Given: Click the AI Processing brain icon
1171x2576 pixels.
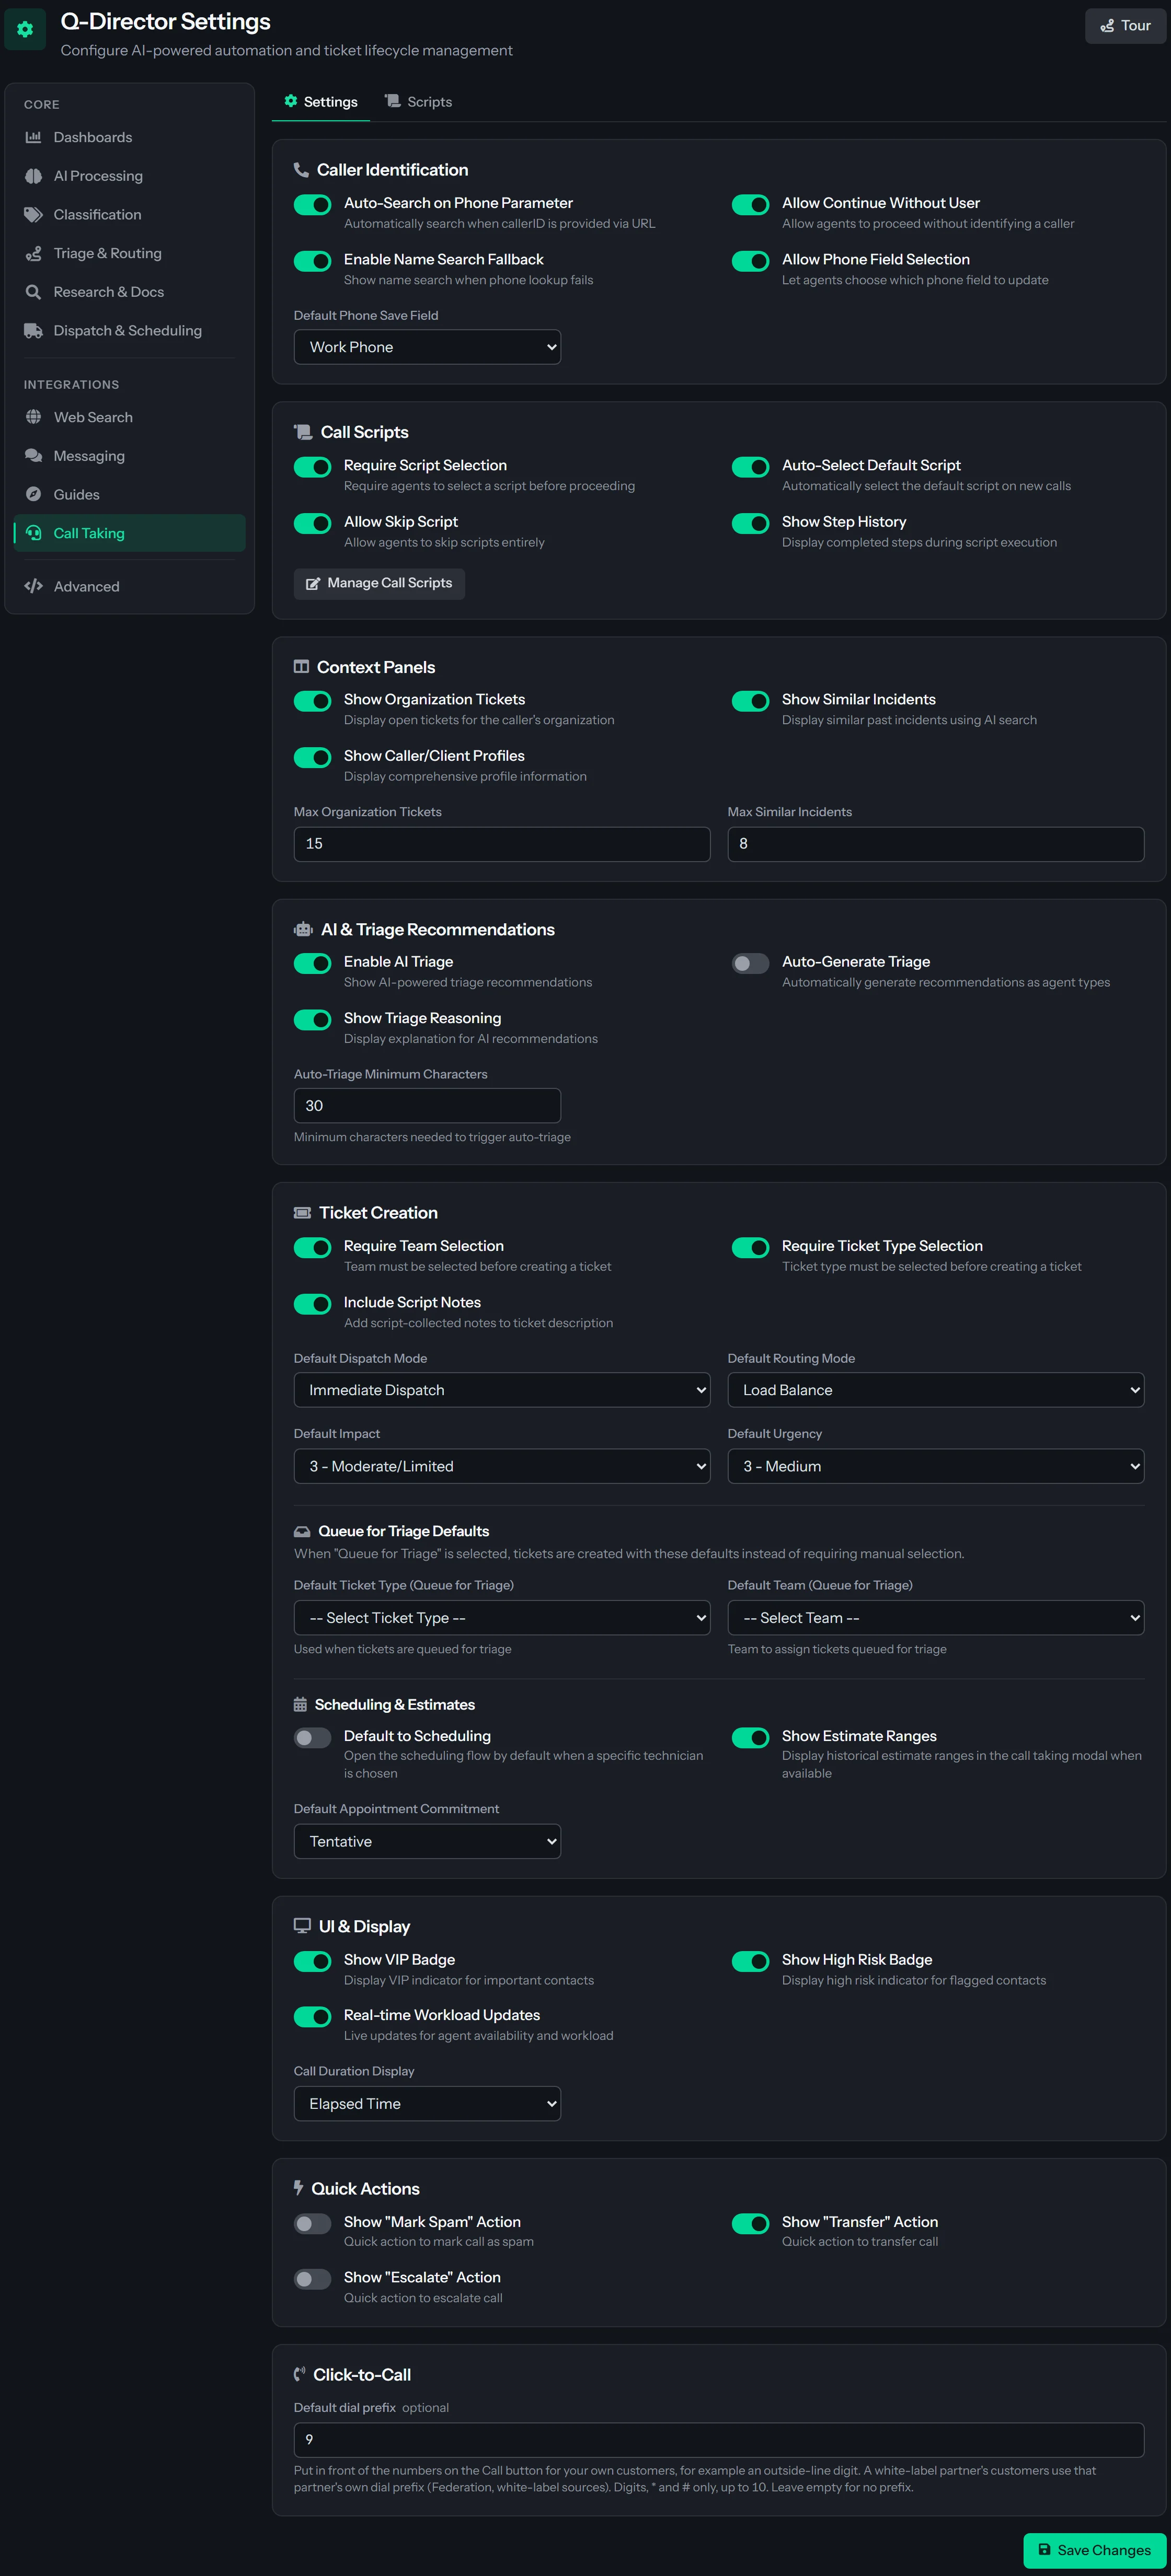Looking at the screenshot, I should pyautogui.click(x=33, y=176).
